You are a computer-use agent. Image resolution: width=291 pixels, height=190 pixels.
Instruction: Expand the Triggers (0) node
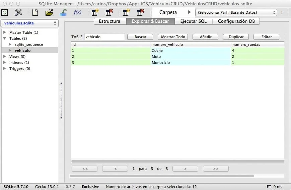[5, 69]
